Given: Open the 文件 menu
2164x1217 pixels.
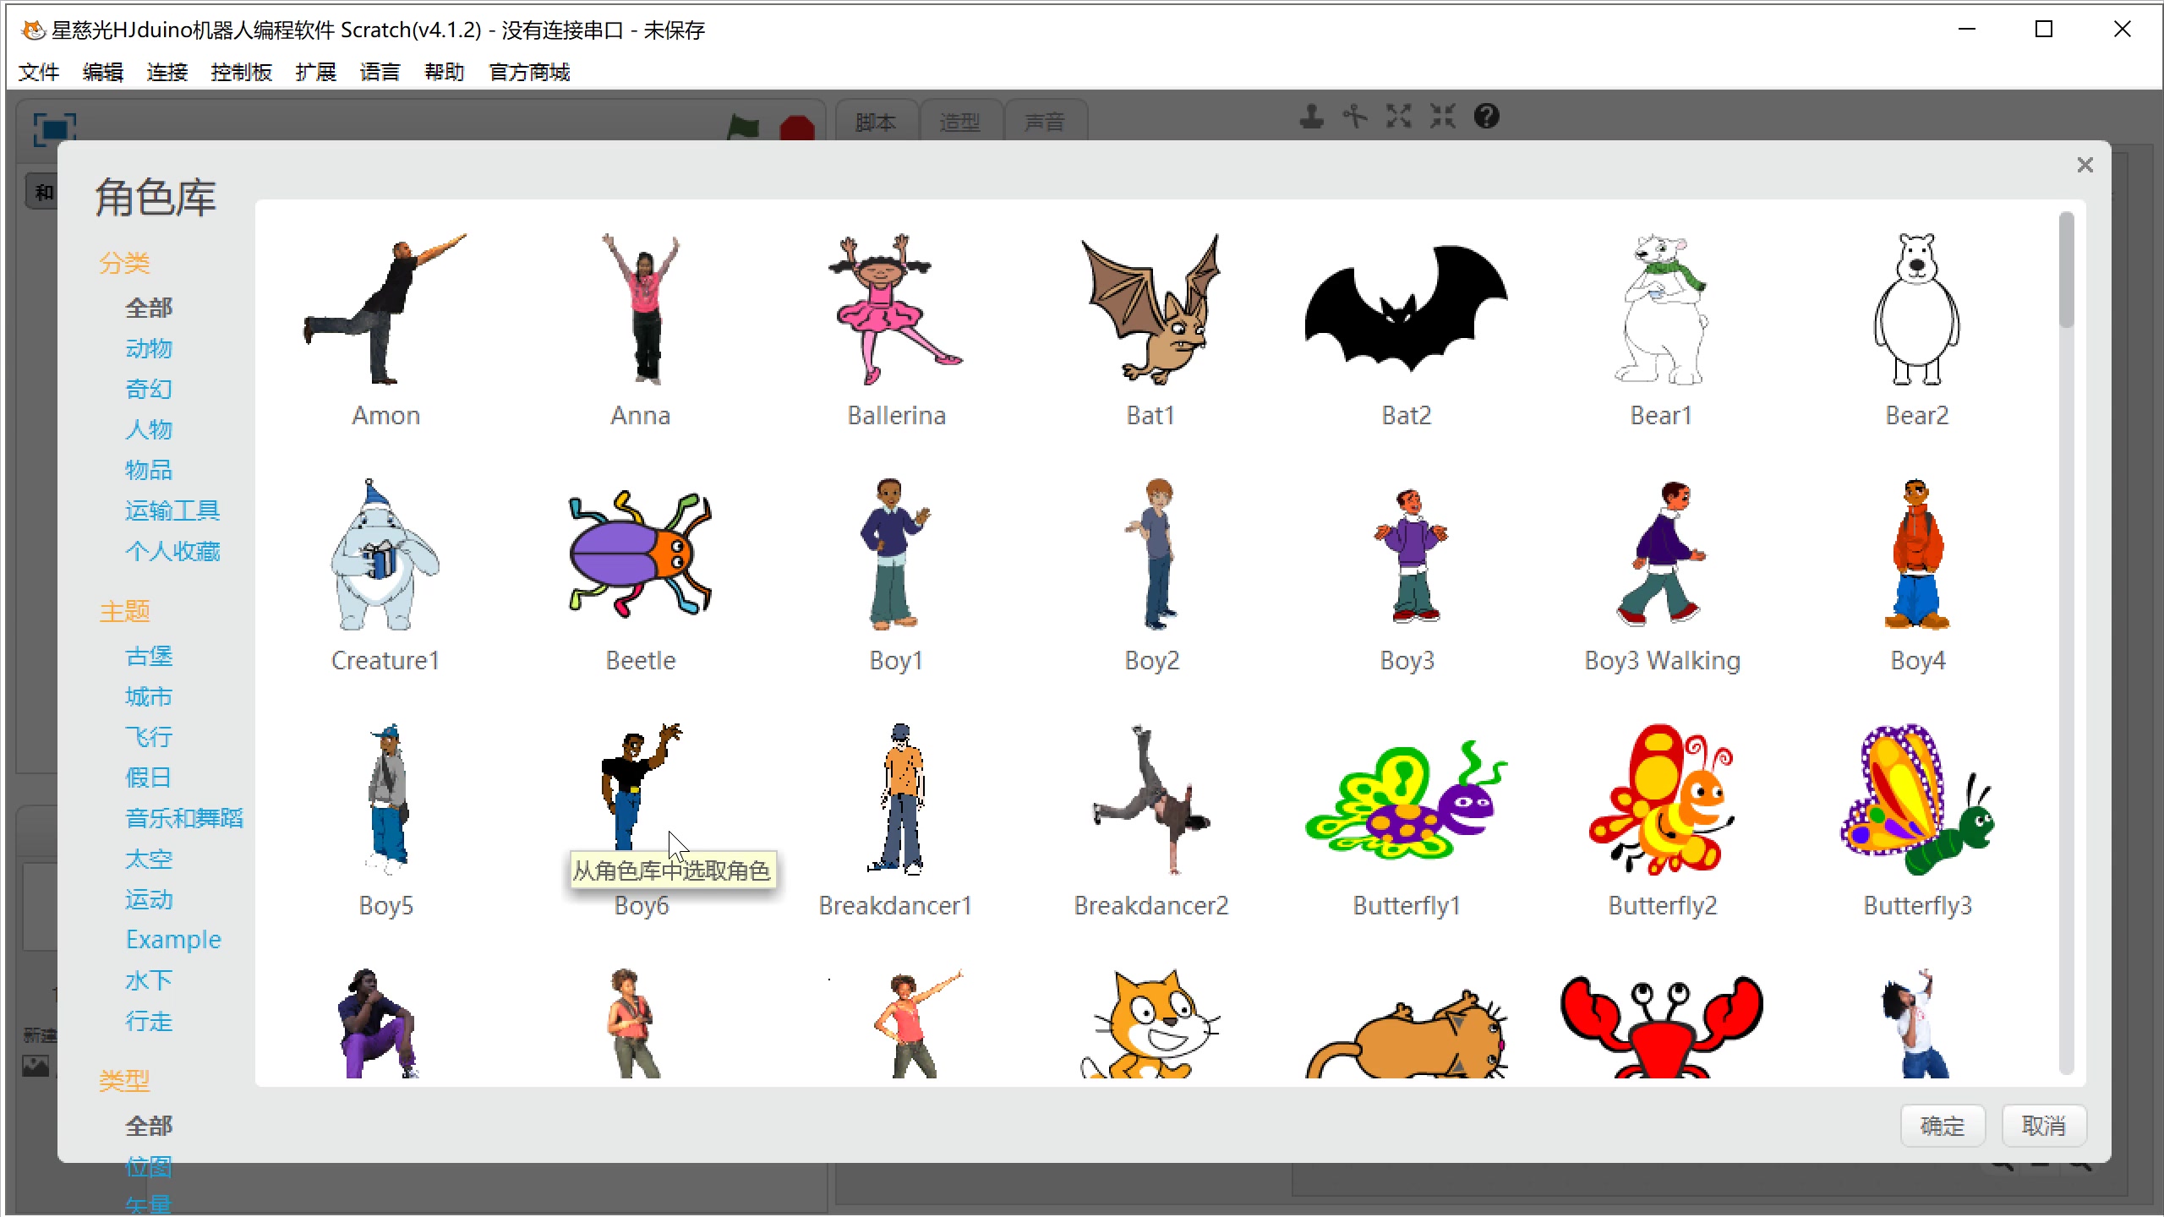Looking at the screenshot, I should 39,72.
